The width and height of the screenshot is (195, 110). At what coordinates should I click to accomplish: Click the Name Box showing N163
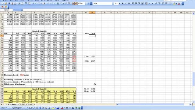6,10
